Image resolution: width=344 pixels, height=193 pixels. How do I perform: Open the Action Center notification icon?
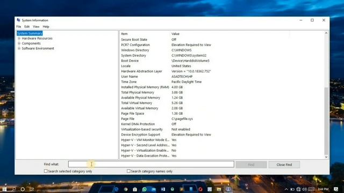336,189
